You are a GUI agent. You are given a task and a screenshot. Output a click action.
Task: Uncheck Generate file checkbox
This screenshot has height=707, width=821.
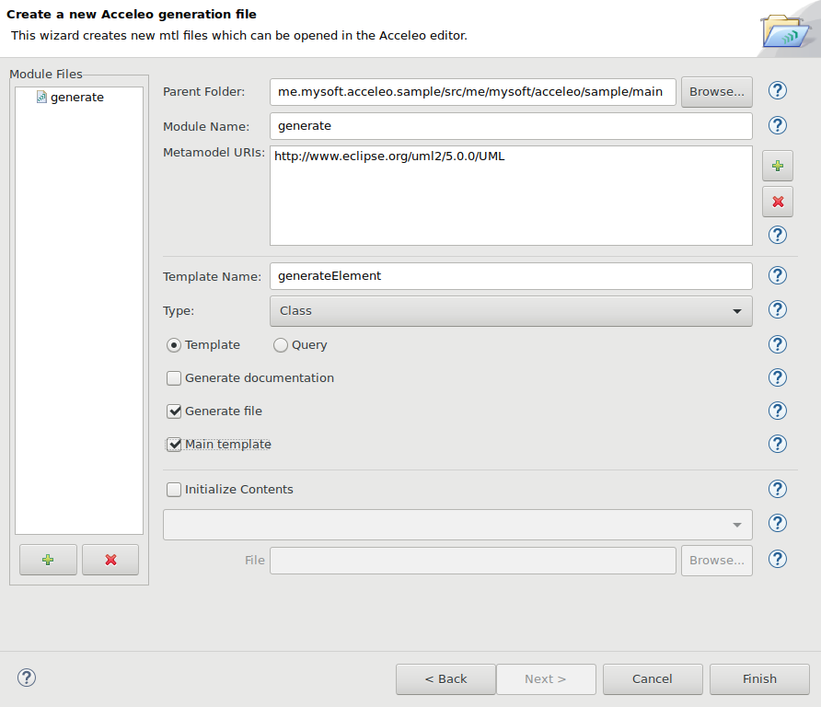(174, 411)
